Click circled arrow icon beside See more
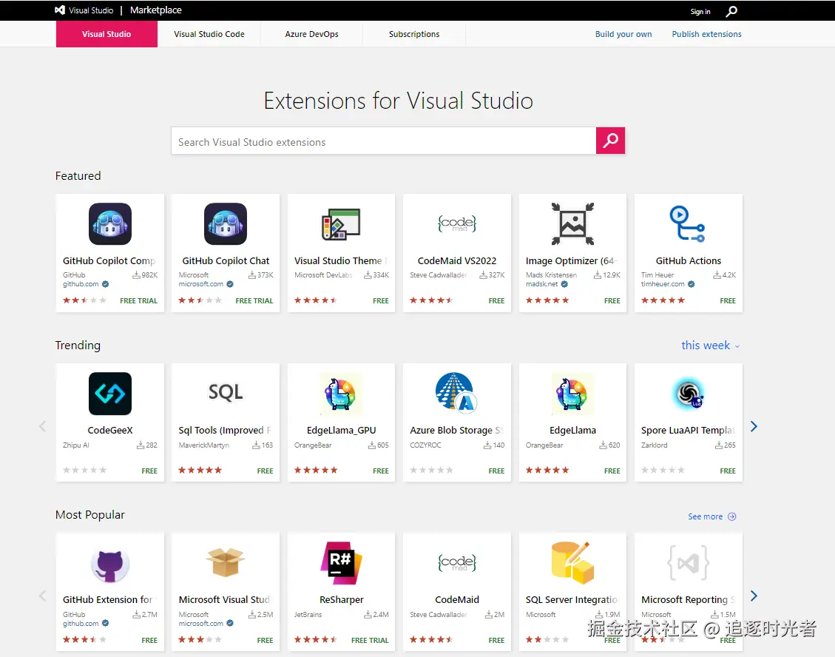The height and width of the screenshot is (657, 835). coord(732,516)
